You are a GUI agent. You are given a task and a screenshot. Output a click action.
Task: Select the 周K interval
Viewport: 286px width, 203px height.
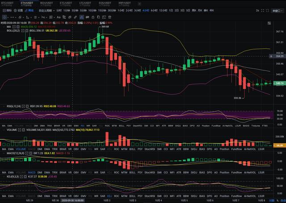tap(194, 11)
